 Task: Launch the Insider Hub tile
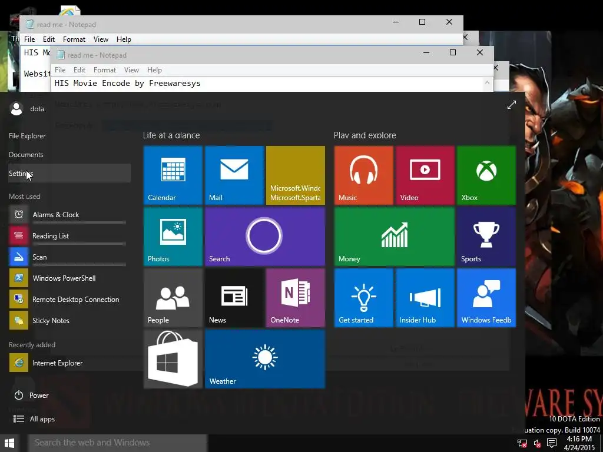(425, 297)
